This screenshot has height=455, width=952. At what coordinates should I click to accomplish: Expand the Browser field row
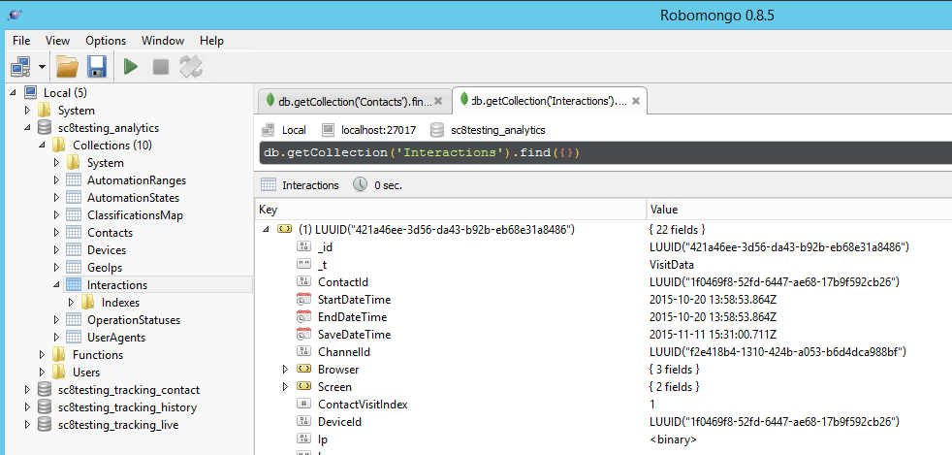pos(285,370)
